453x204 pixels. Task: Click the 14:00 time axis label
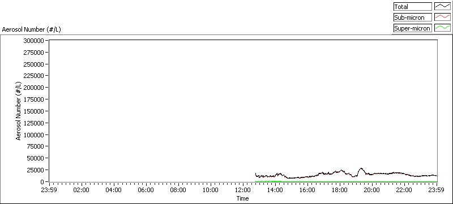tap(276, 190)
